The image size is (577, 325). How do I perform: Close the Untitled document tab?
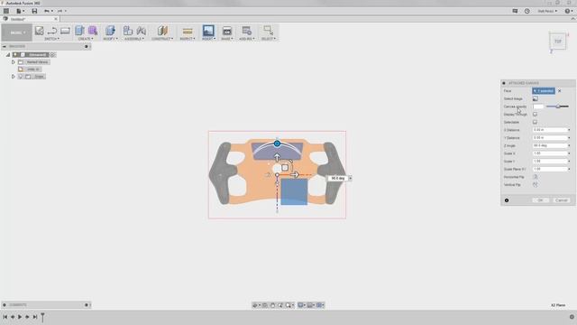[x=56, y=19]
